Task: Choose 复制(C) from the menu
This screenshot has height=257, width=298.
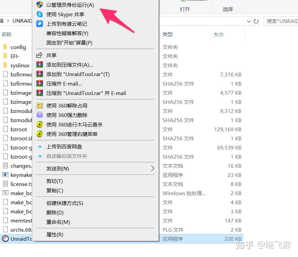Action: [x=55, y=191]
